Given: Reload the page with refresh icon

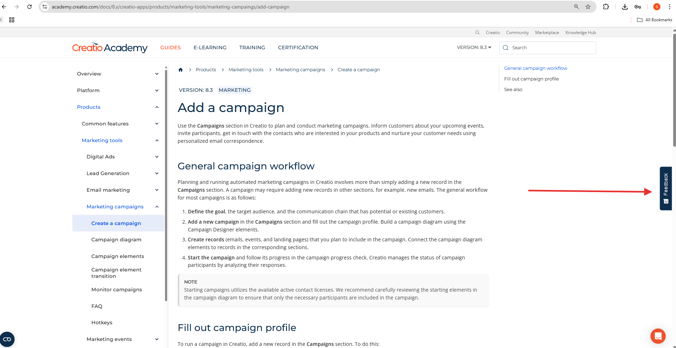Looking at the screenshot, I should pos(29,7).
